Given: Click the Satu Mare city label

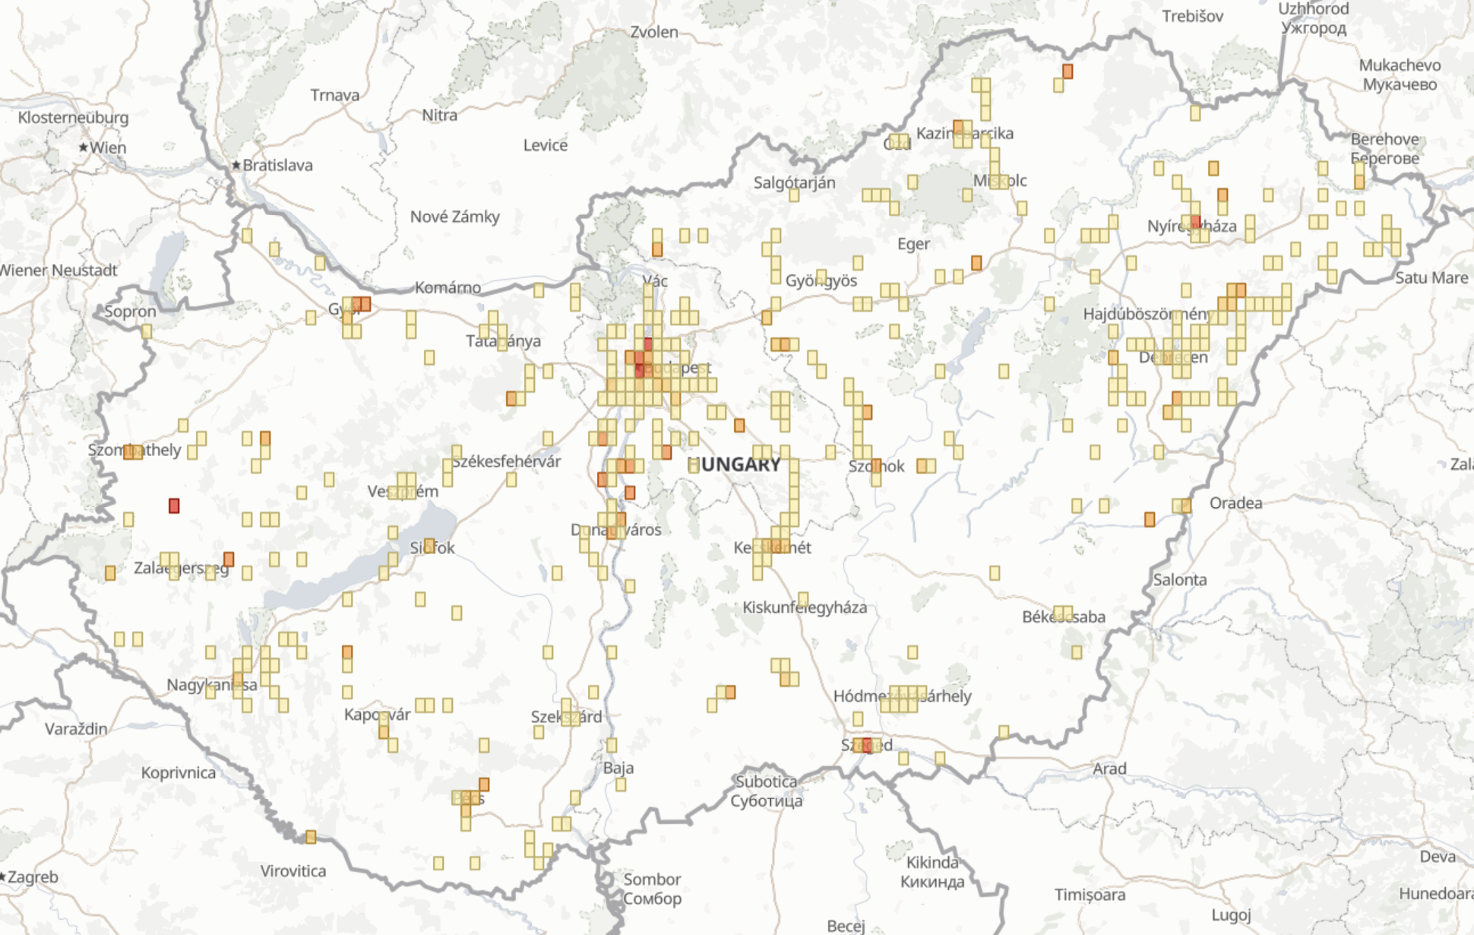Looking at the screenshot, I should (1431, 277).
